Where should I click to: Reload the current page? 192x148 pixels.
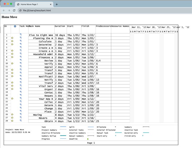tap(14, 10)
